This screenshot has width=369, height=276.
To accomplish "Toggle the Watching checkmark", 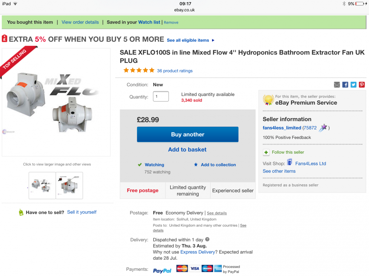I will (x=140, y=165).
